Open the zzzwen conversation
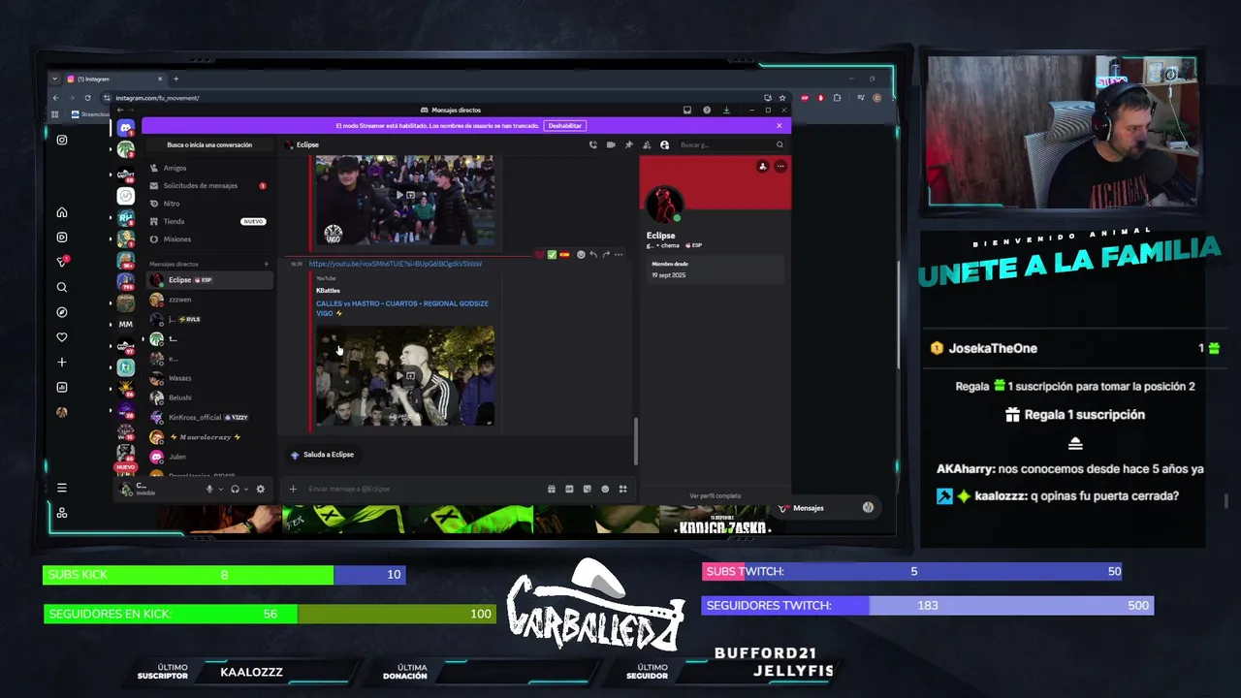The image size is (1241, 698). [209, 300]
